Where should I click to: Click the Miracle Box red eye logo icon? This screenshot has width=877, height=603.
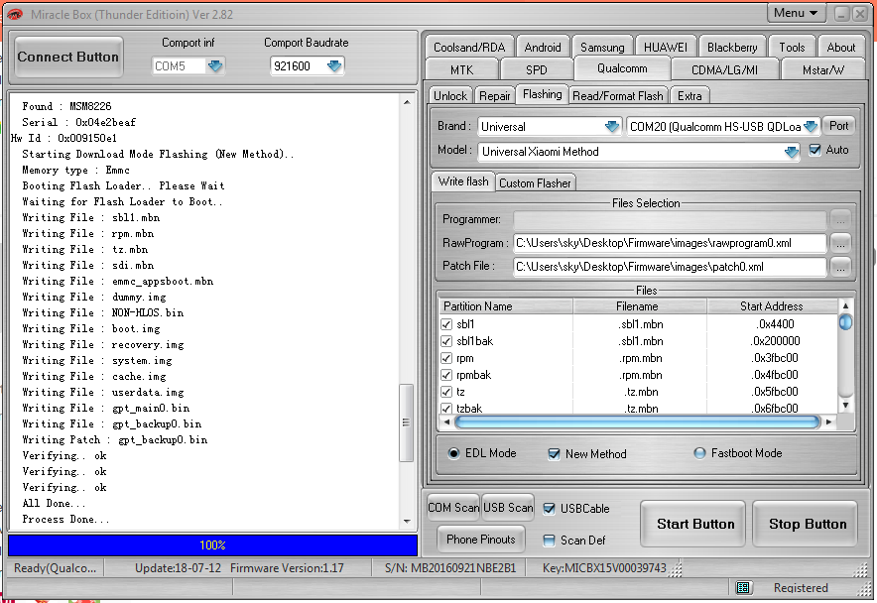click(x=15, y=14)
